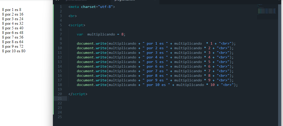Click line number 15 in the gutter

60,71
